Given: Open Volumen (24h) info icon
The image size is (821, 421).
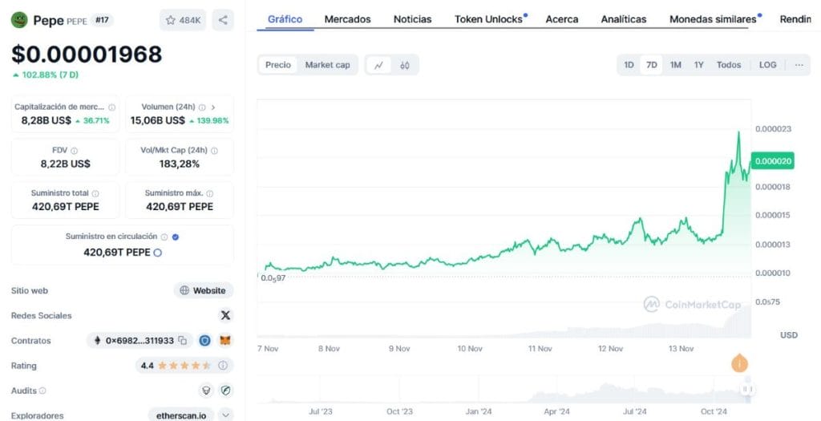Looking at the screenshot, I should [x=202, y=107].
